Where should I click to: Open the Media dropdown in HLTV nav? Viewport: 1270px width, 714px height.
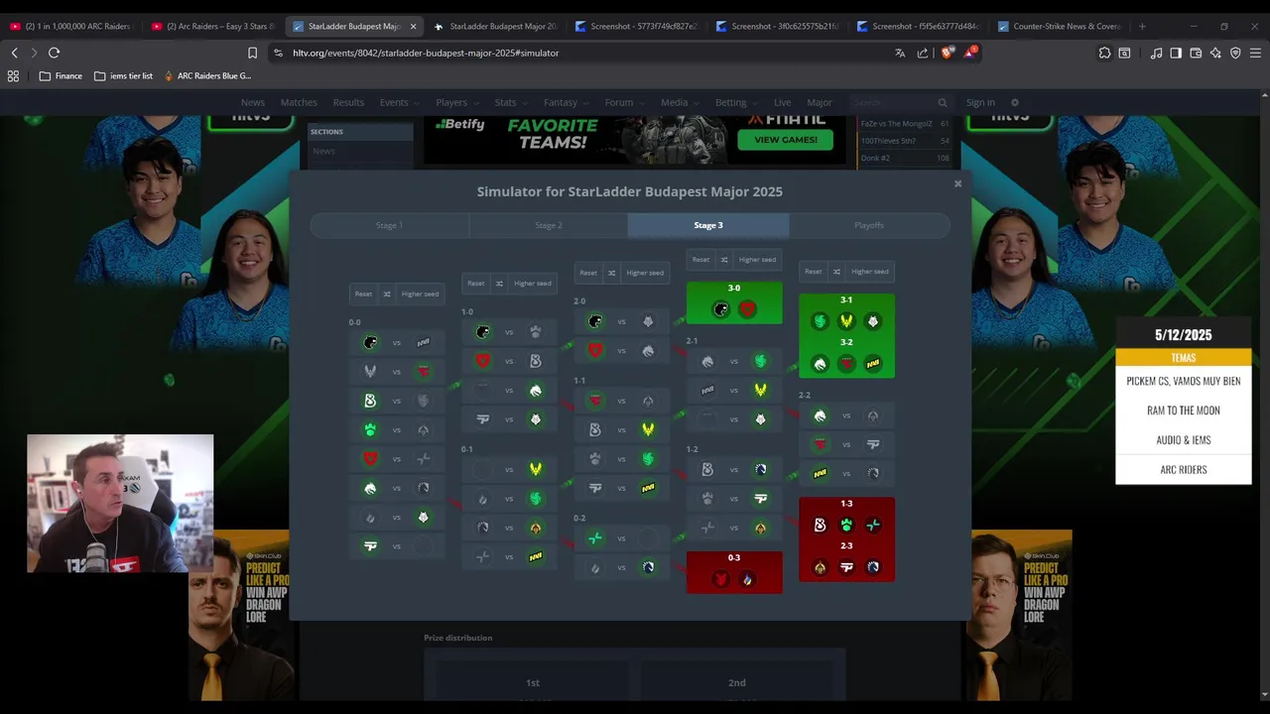[680, 102]
